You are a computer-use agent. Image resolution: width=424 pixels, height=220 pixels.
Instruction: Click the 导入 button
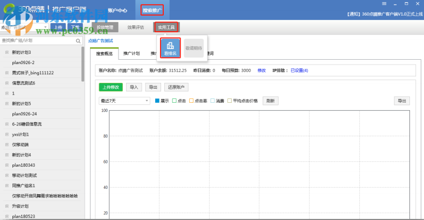(134, 87)
